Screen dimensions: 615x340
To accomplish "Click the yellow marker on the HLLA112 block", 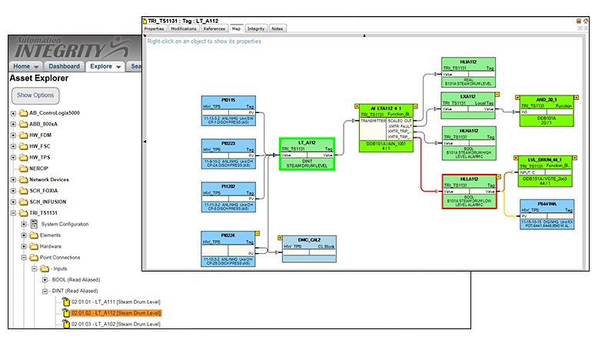I will click(498, 177).
